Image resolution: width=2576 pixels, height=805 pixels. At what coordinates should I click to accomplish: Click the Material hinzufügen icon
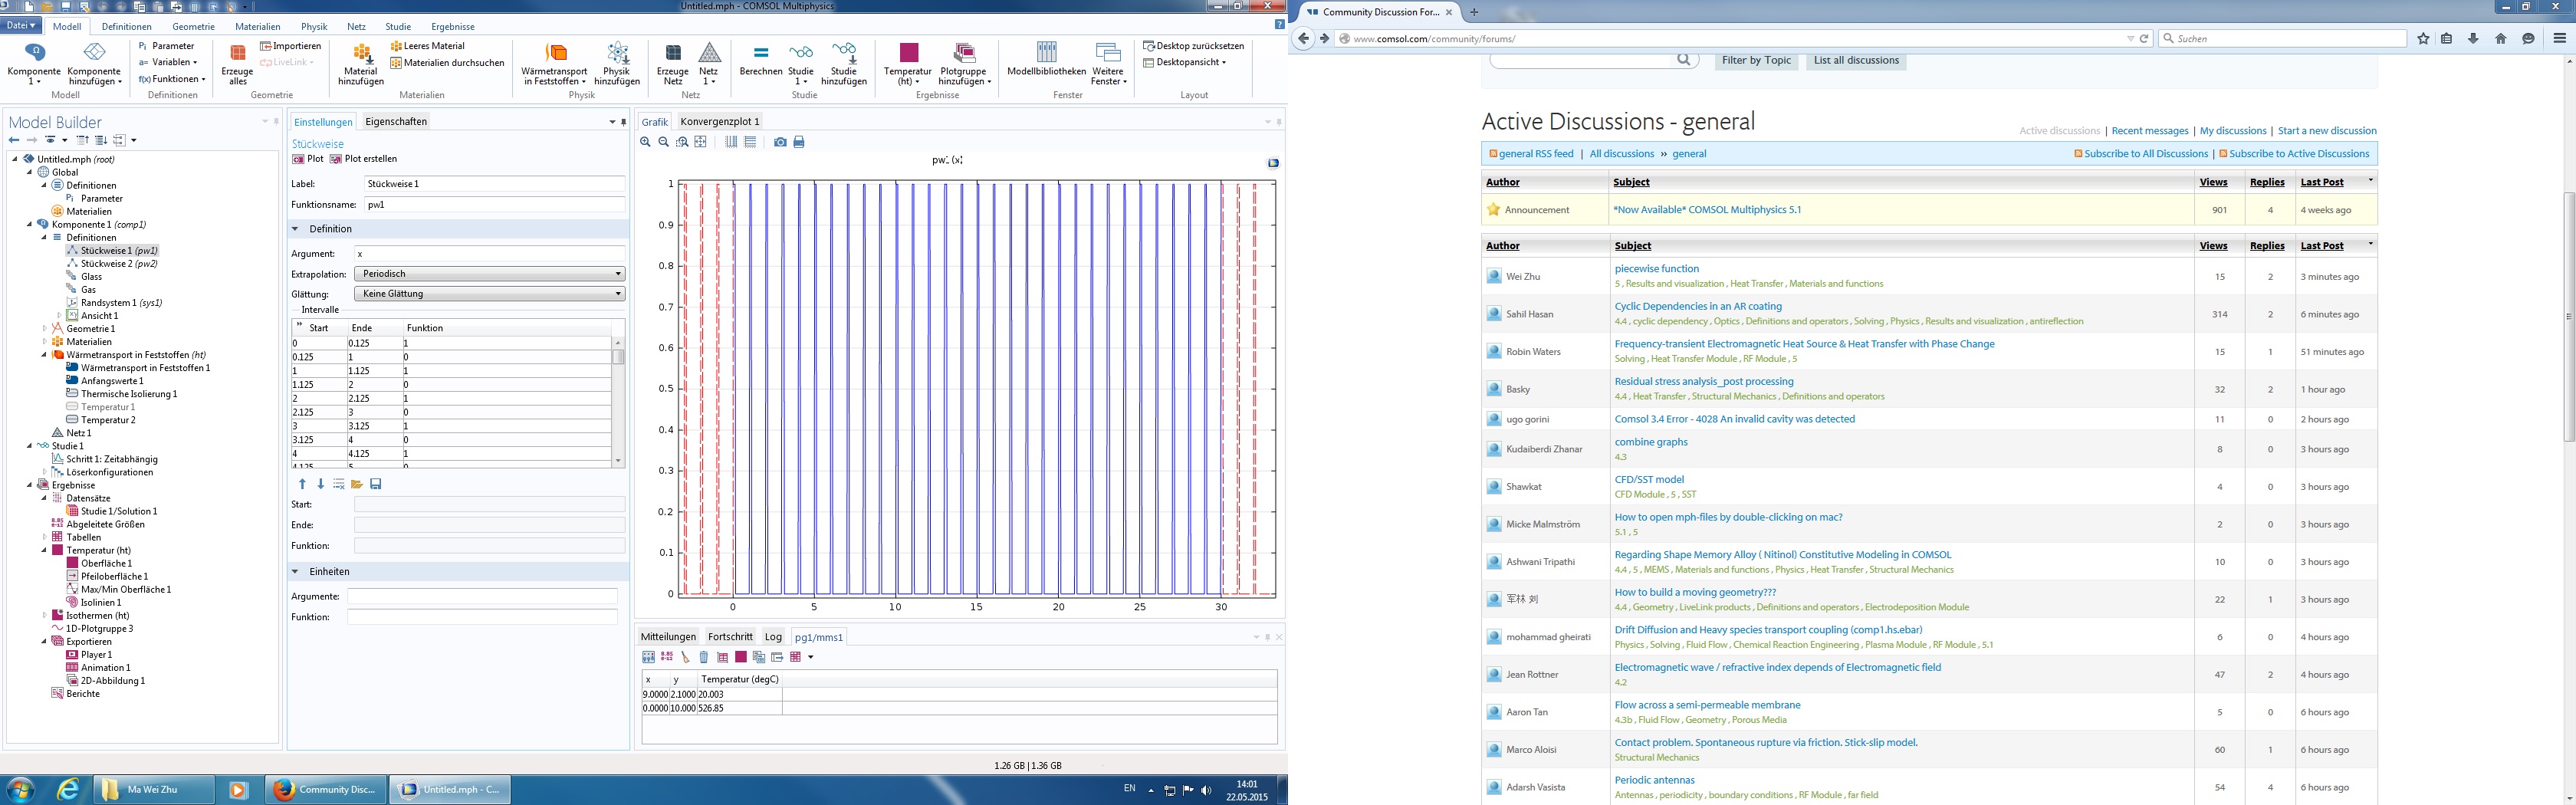coord(360,62)
